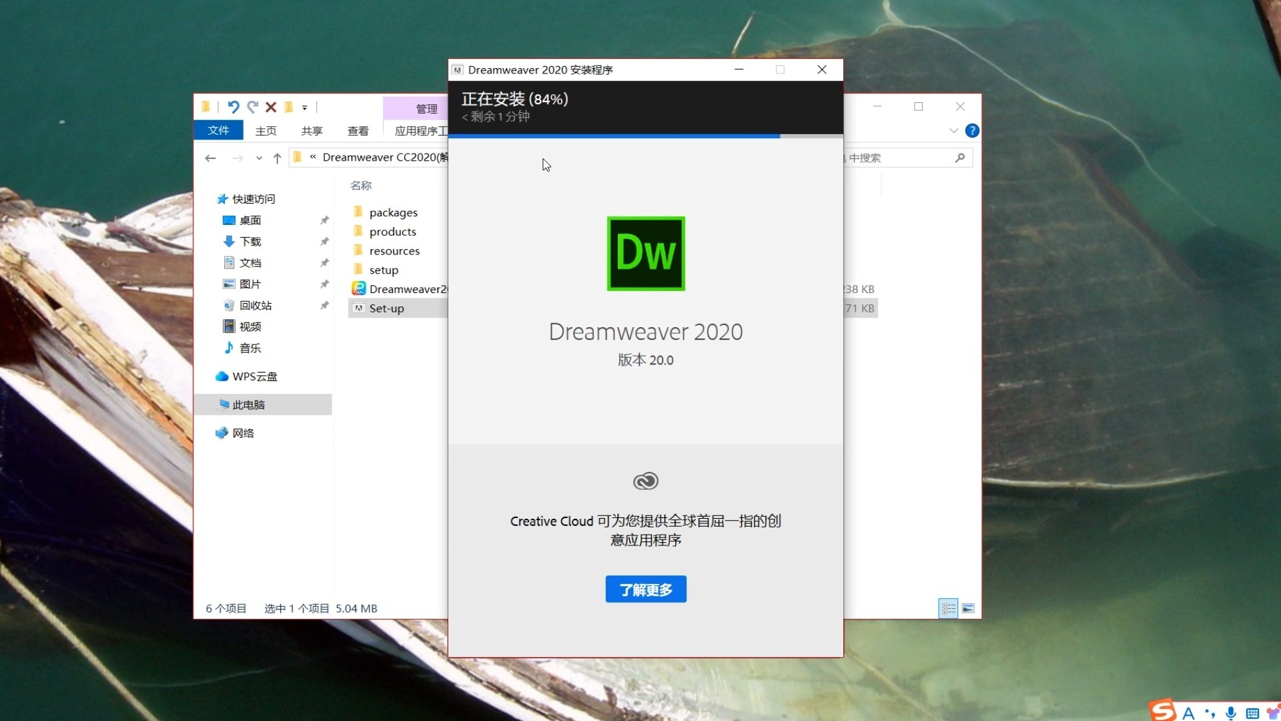Open the 应用程序工具 ribbon tab
The image size is (1281, 721).
pyautogui.click(x=421, y=131)
